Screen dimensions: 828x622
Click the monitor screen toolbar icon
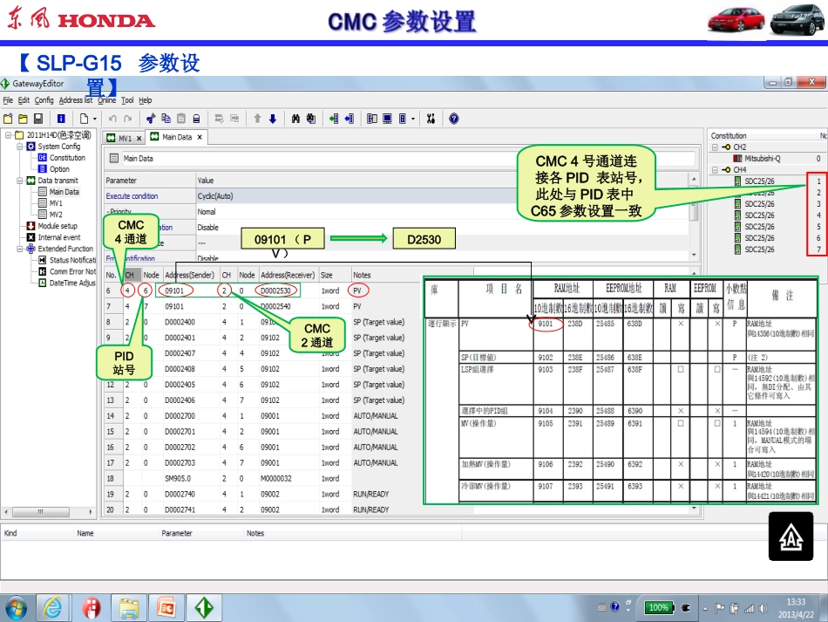(x=387, y=119)
